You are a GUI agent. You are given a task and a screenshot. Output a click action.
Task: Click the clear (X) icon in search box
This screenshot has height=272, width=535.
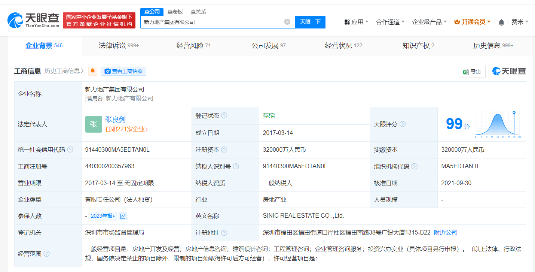click(x=287, y=22)
